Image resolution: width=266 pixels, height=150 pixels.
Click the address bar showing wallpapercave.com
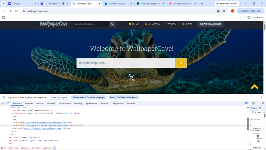tap(119, 11)
